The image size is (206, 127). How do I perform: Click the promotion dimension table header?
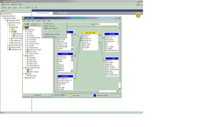click(x=65, y=76)
